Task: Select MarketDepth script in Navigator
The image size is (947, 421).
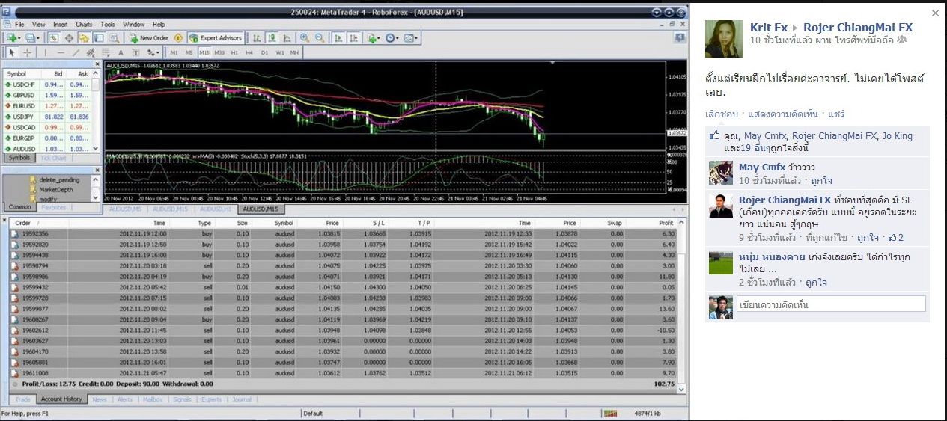Action: click(x=56, y=190)
